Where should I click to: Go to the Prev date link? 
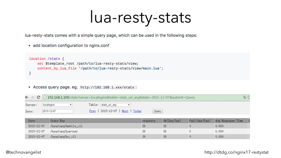[x=92, y=111]
